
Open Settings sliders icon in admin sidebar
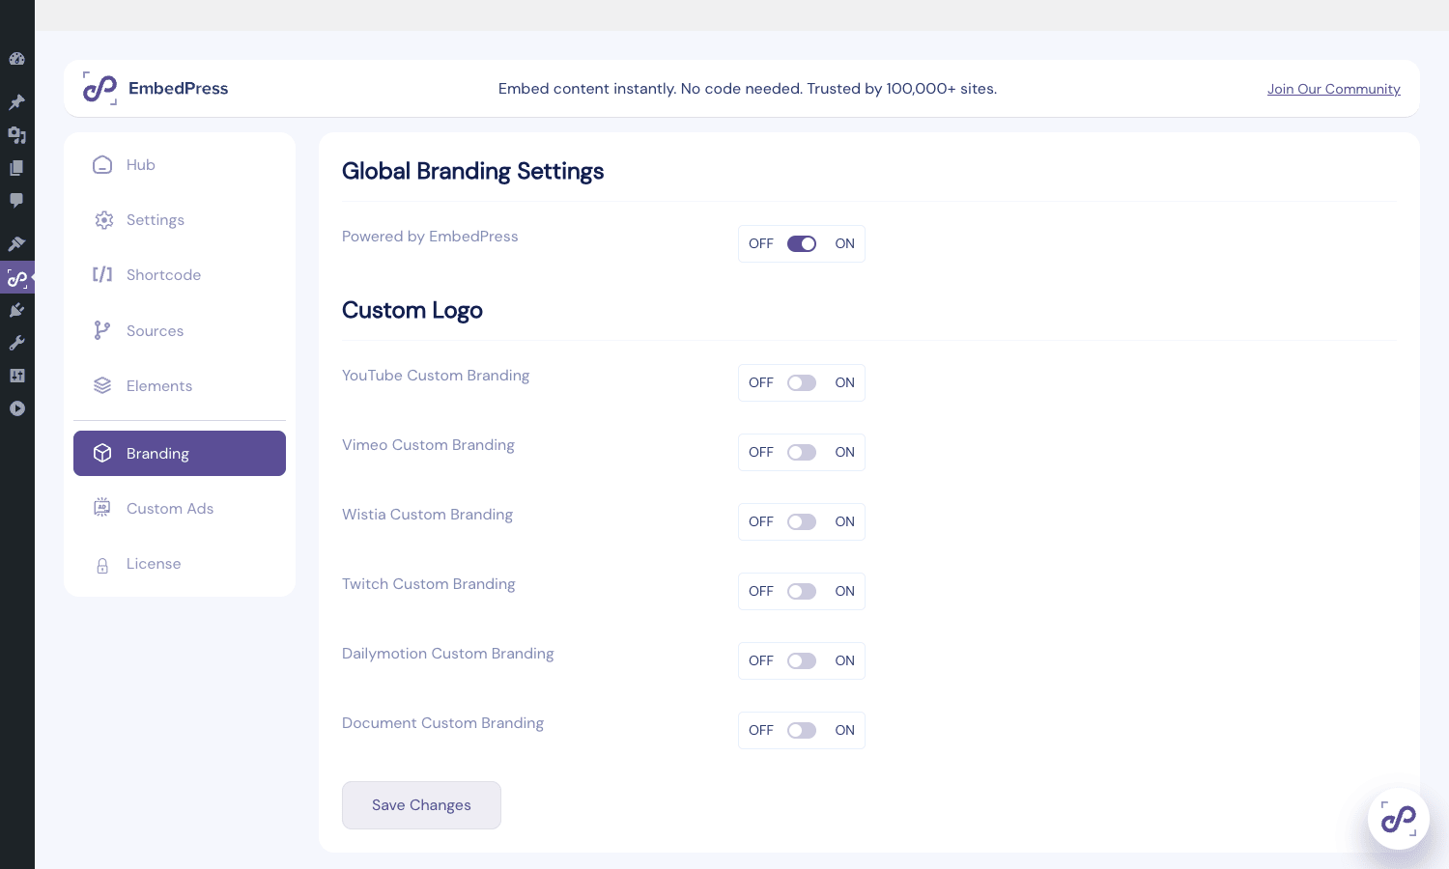16,376
